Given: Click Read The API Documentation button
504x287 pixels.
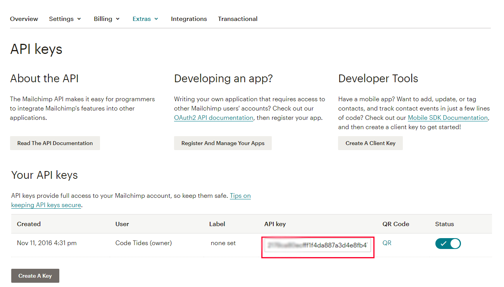Looking at the screenshot, I should click(x=55, y=143).
